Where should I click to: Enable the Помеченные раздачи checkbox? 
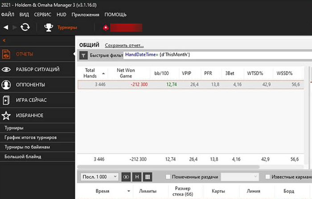pyautogui.click(x=168, y=177)
